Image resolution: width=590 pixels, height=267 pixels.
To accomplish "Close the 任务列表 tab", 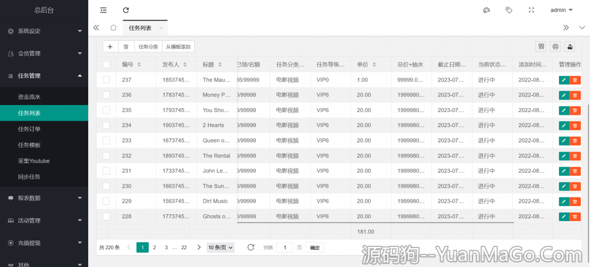I will pos(161,28).
